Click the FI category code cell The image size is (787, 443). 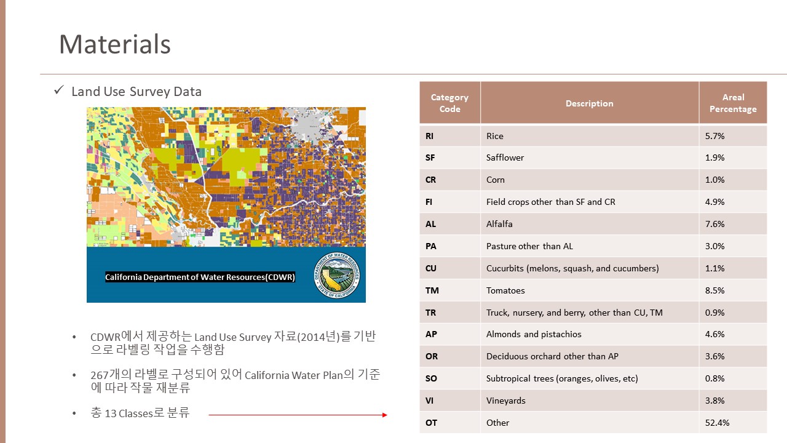[x=450, y=202]
